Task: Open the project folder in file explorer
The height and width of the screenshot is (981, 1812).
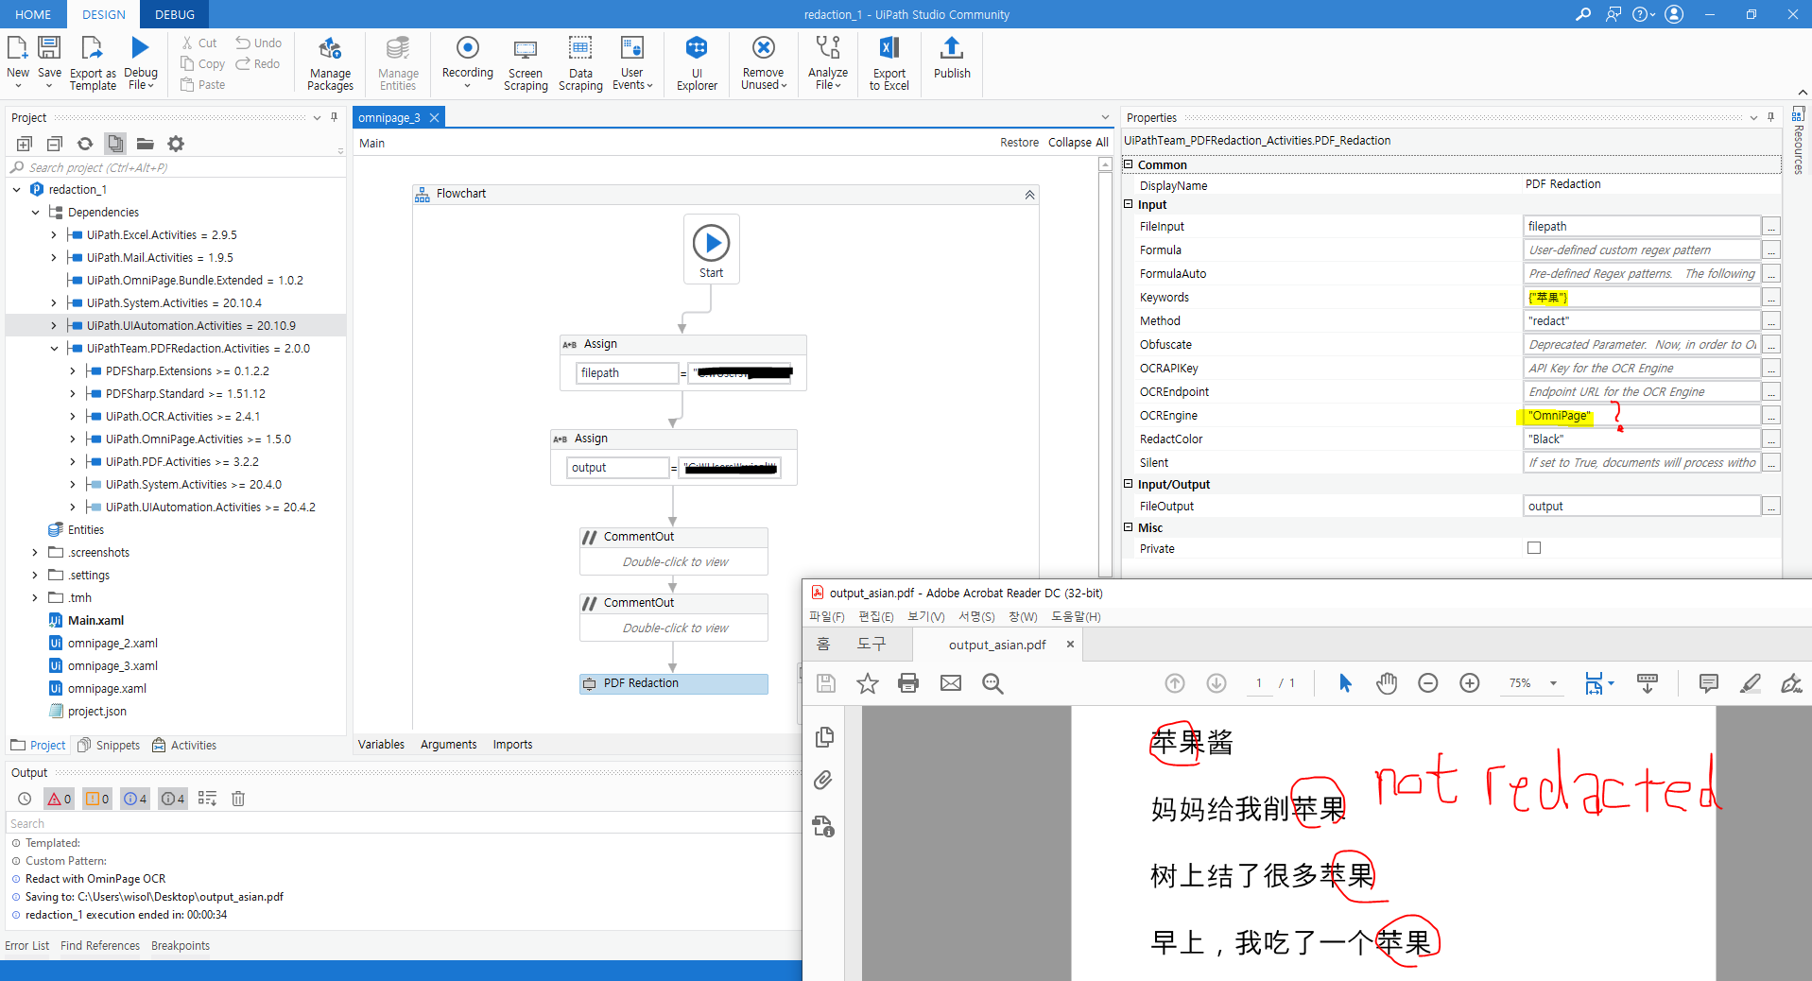Action: (x=145, y=144)
